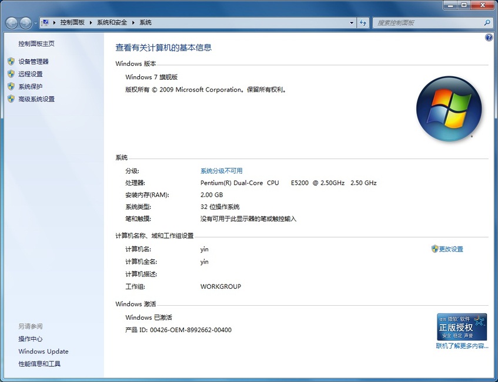Click the shield icon beside 设备管理器
Viewport: 498px width, 382px height.
(x=11, y=62)
